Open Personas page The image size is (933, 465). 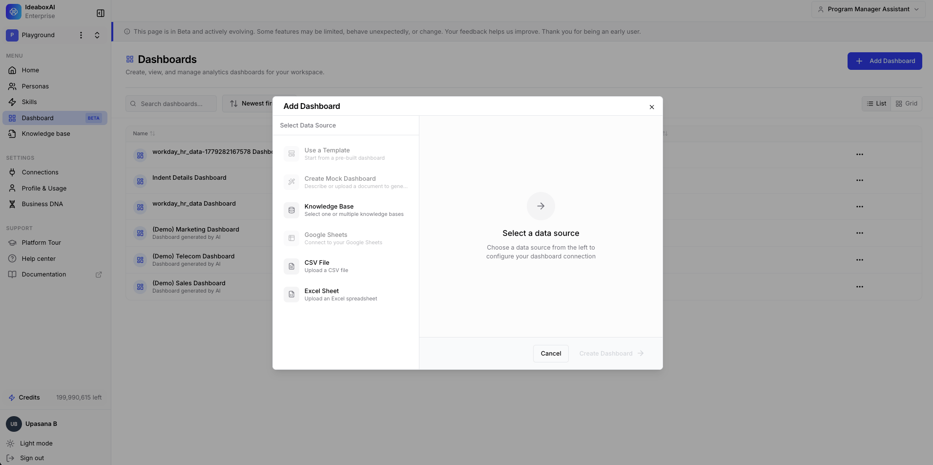55,86
